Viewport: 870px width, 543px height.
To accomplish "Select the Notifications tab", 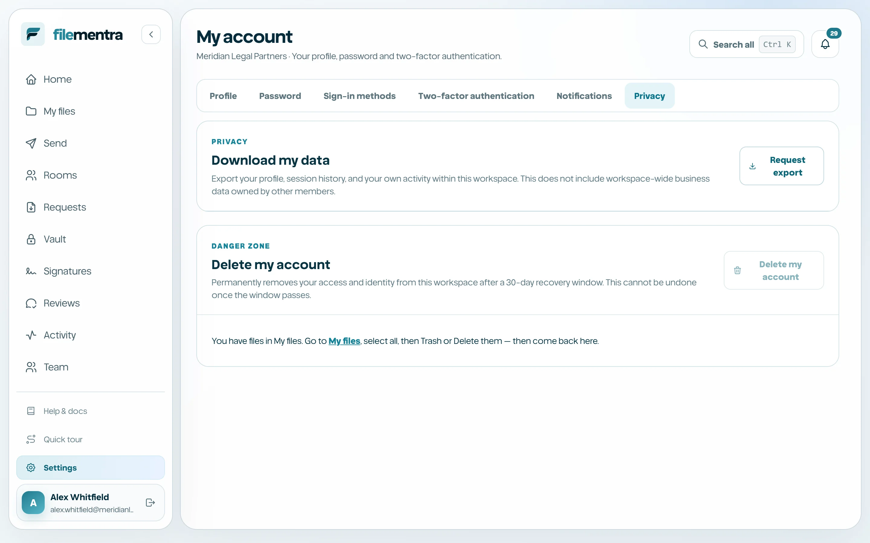I will 584,96.
